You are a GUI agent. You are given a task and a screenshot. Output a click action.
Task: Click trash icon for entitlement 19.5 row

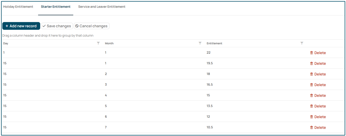coord(312,63)
